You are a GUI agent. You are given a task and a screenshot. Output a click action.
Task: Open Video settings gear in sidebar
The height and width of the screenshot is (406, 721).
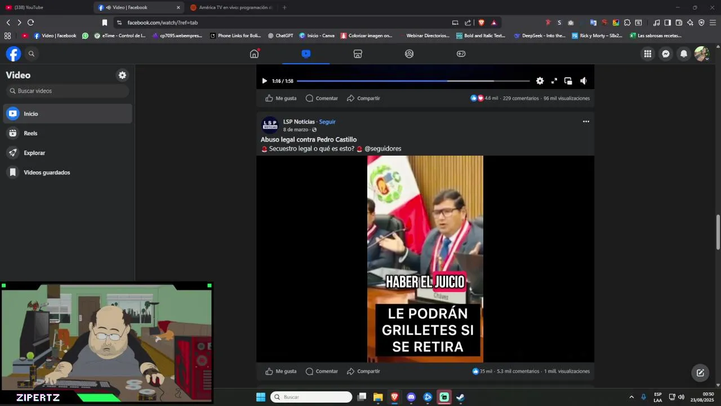pyautogui.click(x=122, y=75)
